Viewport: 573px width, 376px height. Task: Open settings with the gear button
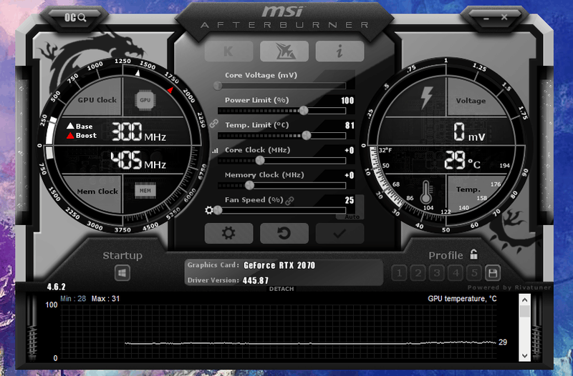[x=228, y=233]
